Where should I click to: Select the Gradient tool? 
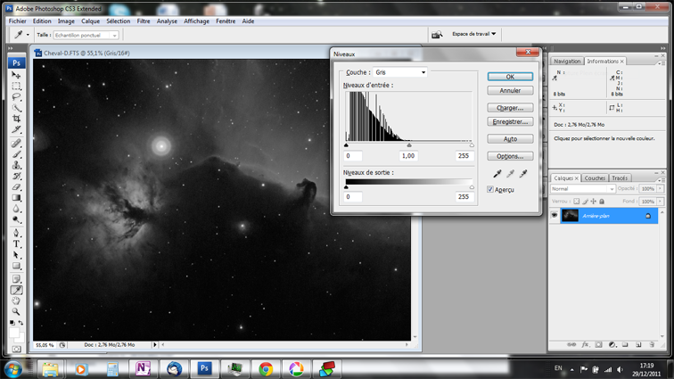tap(16, 198)
